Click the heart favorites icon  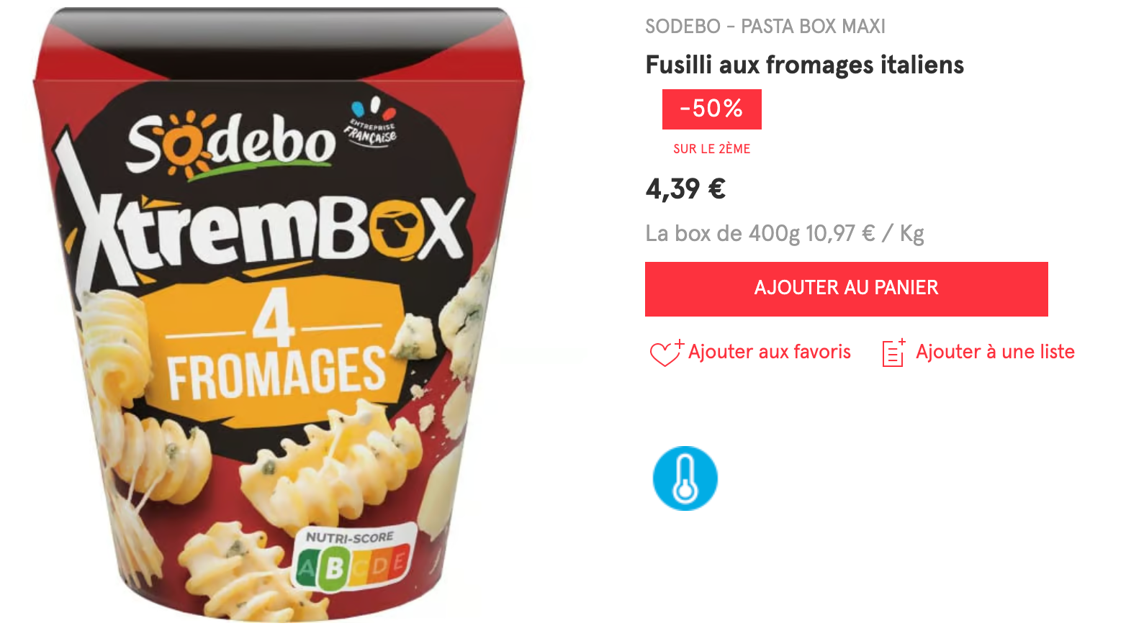pos(667,353)
